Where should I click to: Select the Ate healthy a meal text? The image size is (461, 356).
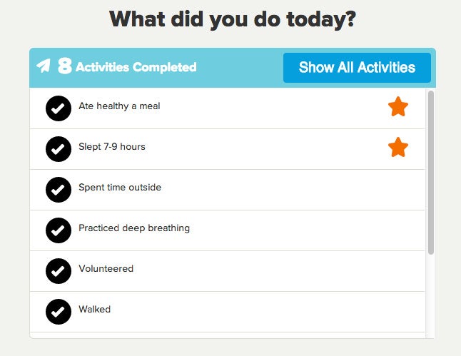119,106
